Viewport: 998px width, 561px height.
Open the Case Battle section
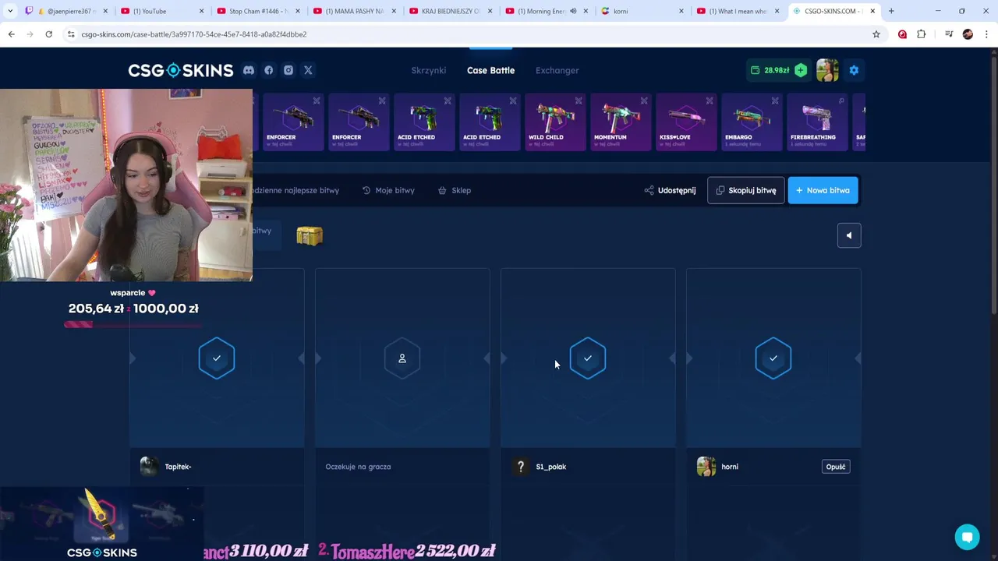coord(490,70)
